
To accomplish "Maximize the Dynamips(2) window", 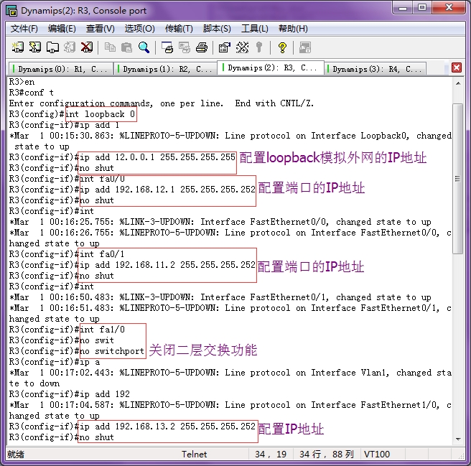I will (x=422, y=8).
